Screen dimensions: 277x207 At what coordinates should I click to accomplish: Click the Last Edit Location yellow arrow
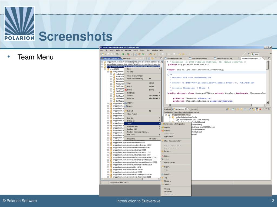point(180,54)
